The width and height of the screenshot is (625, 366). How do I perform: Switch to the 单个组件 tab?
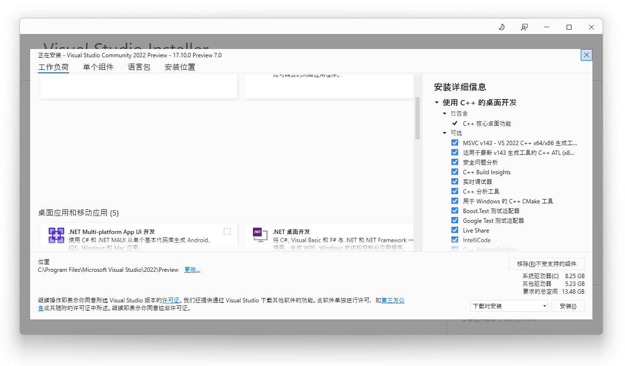coord(98,67)
